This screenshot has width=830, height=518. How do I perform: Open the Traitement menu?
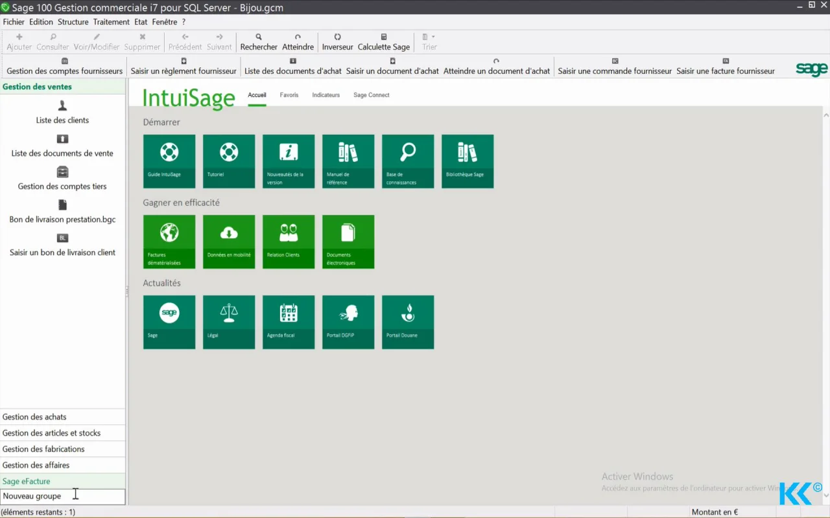tap(112, 22)
